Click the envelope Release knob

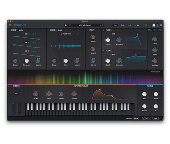click(74, 94)
